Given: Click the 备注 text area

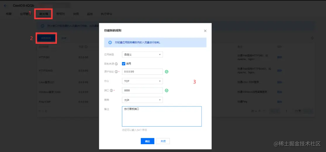Looking at the screenshot, I should pos(162,116).
